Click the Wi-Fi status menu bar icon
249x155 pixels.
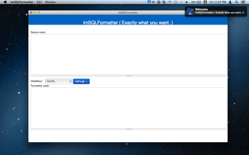(x=170, y=2)
